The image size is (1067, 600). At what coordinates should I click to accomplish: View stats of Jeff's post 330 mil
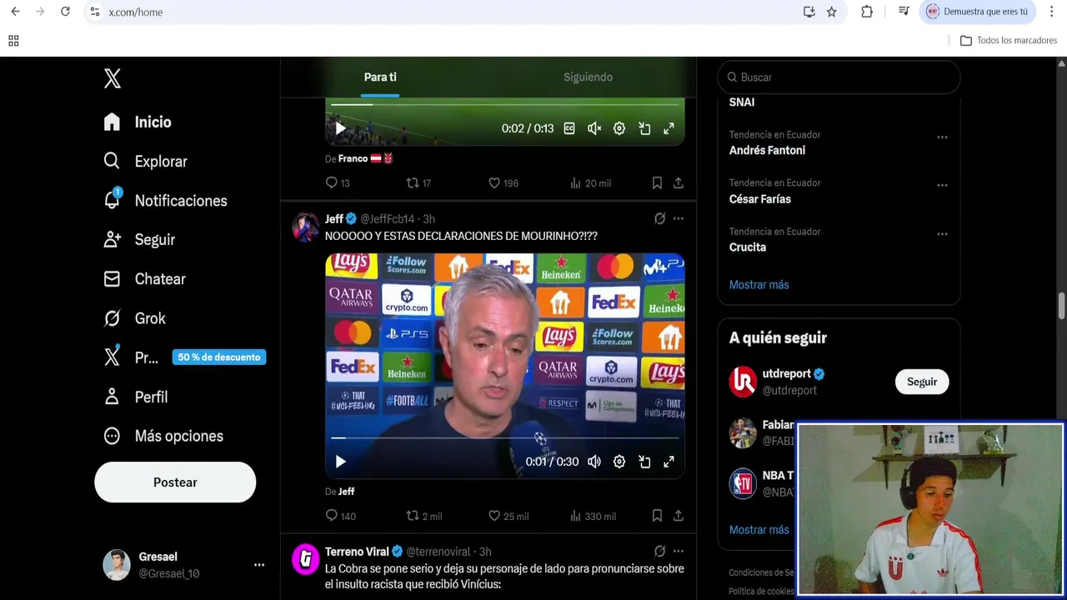point(593,516)
